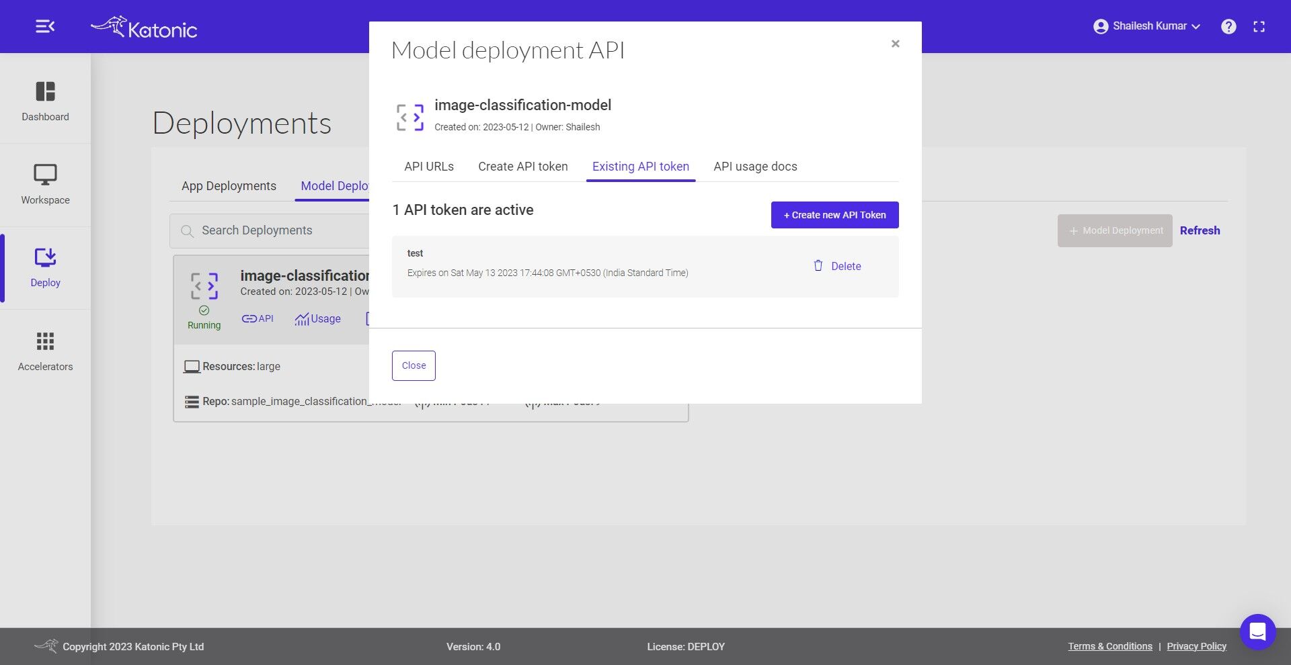Viewport: 1291px width, 665px height.
Task: Open the Usage chart link on the deployment card
Action: point(317,318)
